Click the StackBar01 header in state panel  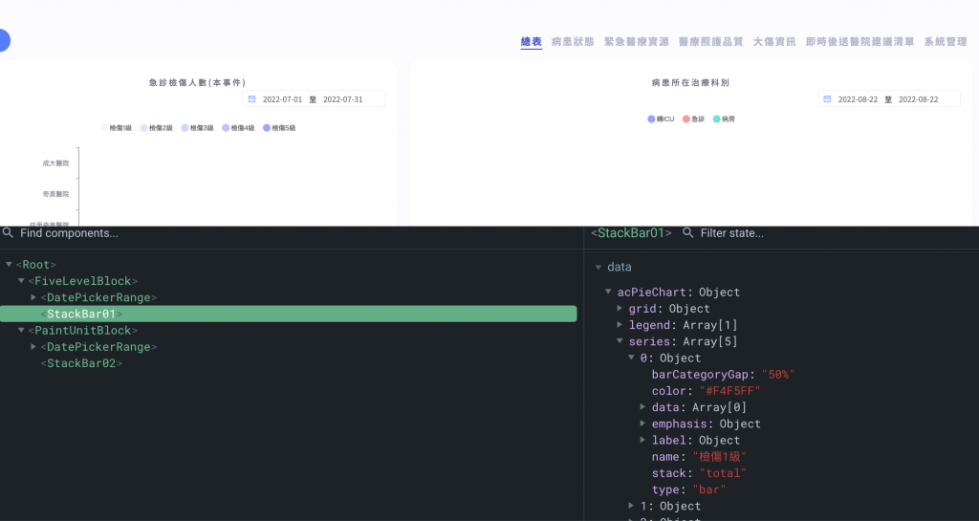coord(631,232)
